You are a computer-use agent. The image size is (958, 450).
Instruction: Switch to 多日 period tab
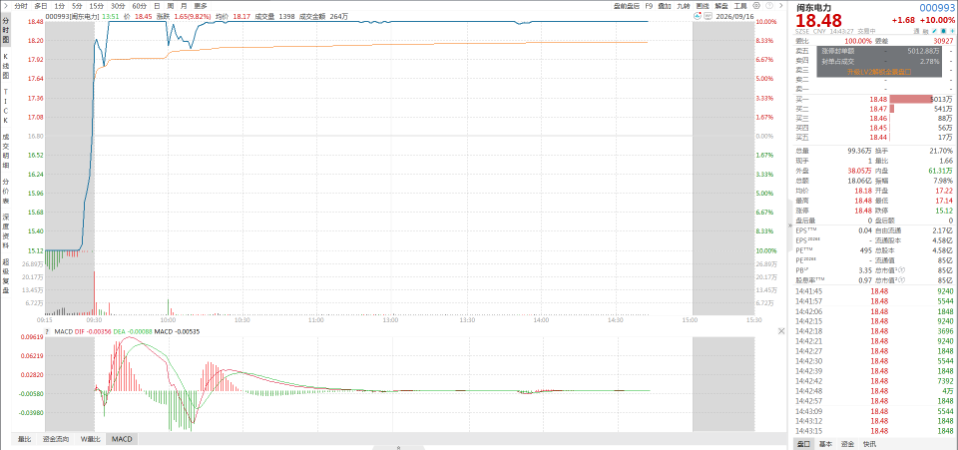tap(40, 6)
